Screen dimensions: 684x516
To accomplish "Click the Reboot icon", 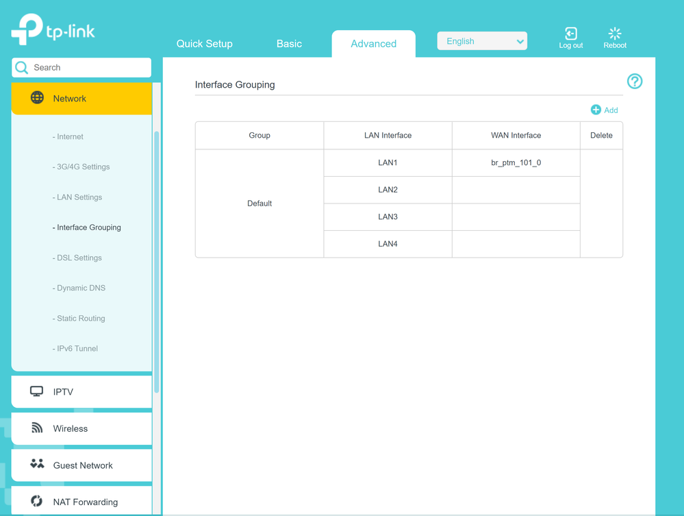I will [x=614, y=33].
